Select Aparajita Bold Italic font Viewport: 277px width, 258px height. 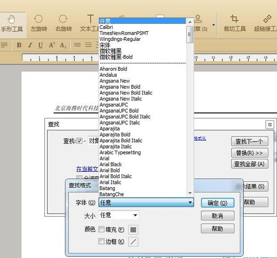pyautogui.click(x=142, y=141)
